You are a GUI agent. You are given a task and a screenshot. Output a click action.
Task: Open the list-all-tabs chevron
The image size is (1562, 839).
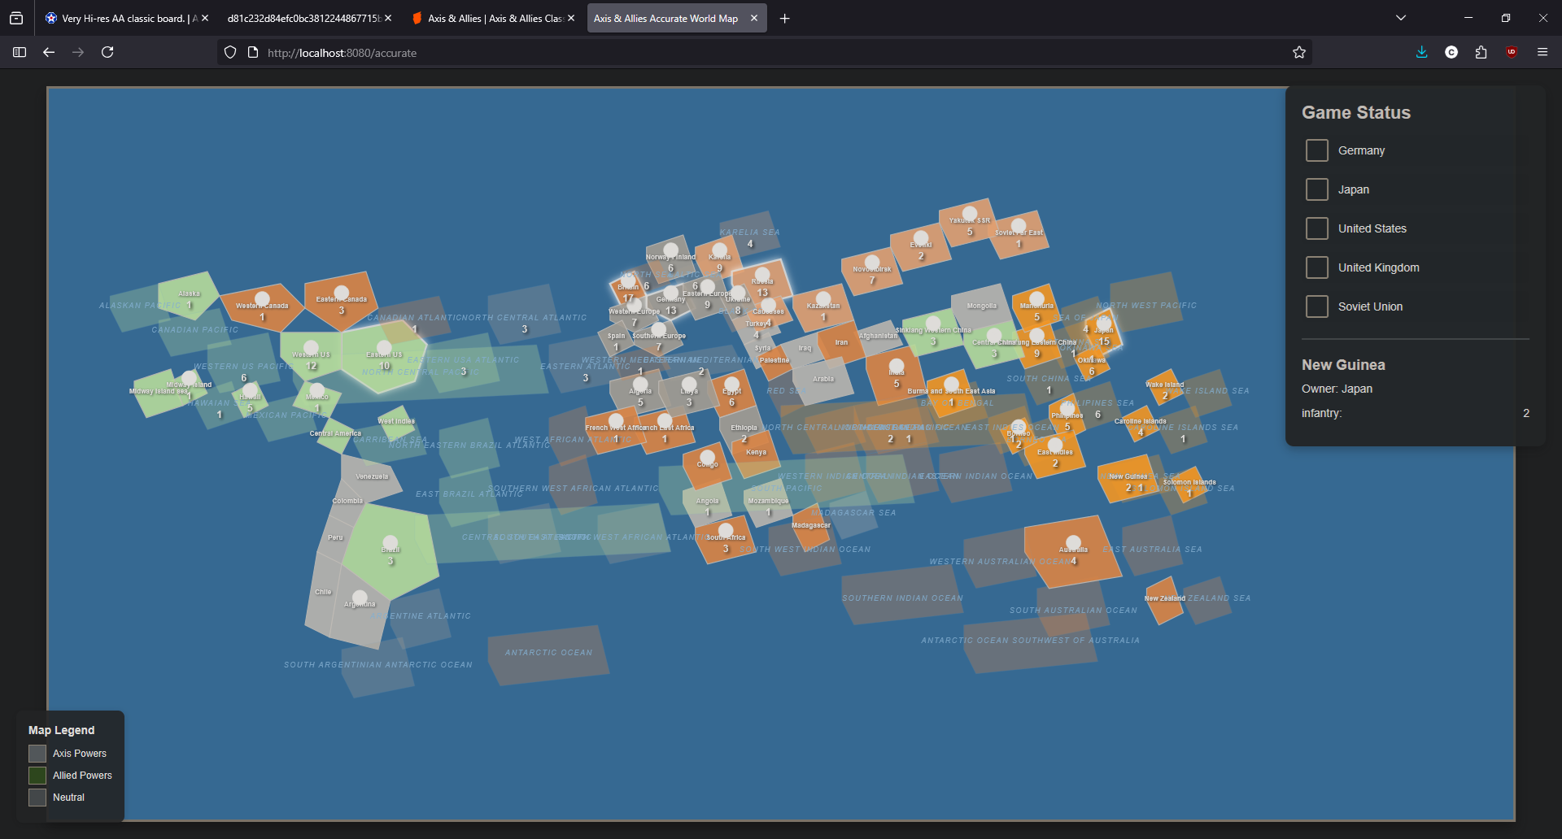click(x=1401, y=17)
